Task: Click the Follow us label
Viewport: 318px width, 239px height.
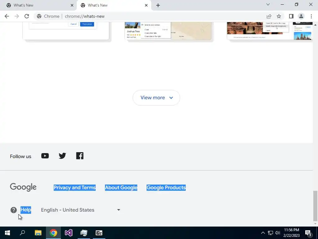Action: pos(20,156)
